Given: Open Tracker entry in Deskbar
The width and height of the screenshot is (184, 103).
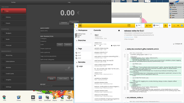Looking at the screenshot, I should 177,7.
